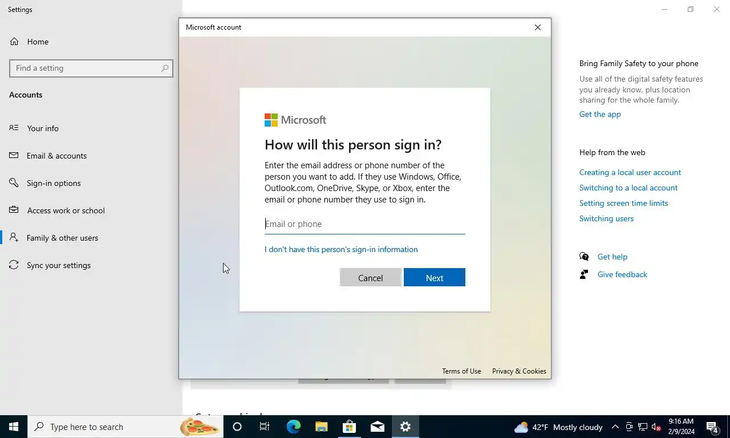Click Get the app link

coord(600,114)
